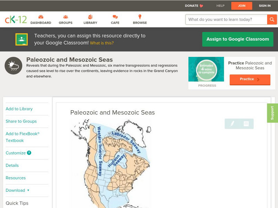Viewport: 278px width, 208px height.
Task: Click the orange search magnifier icon
Action: pyautogui.click(x=272, y=19)
